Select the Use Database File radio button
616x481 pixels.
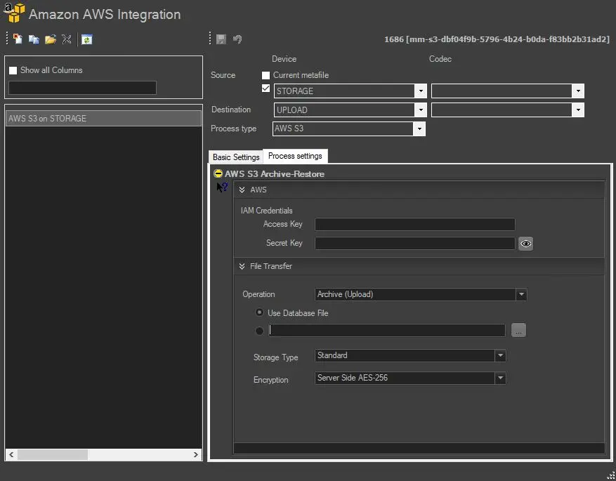[260, 312]
